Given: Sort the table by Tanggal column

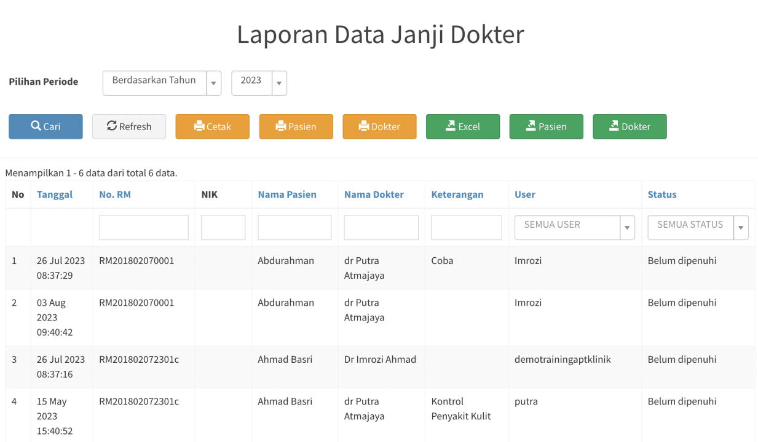Looking at the screenshot, I should pos(55,195).
